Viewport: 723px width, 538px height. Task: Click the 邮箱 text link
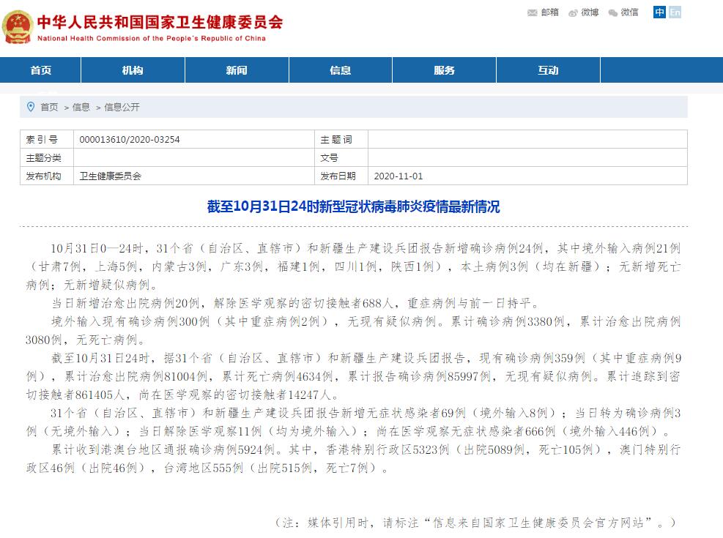[550, 12]
